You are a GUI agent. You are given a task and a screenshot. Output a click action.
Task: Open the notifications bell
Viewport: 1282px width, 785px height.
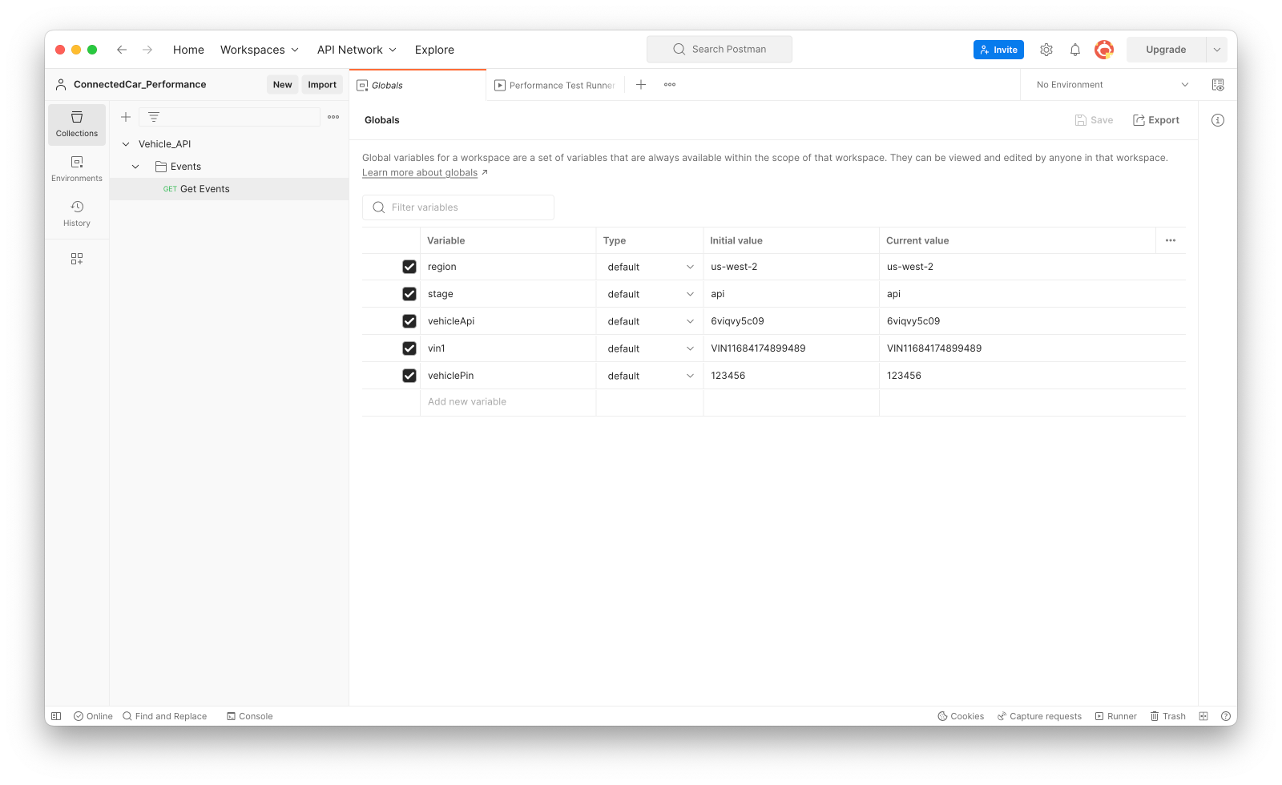point(1075,50)
